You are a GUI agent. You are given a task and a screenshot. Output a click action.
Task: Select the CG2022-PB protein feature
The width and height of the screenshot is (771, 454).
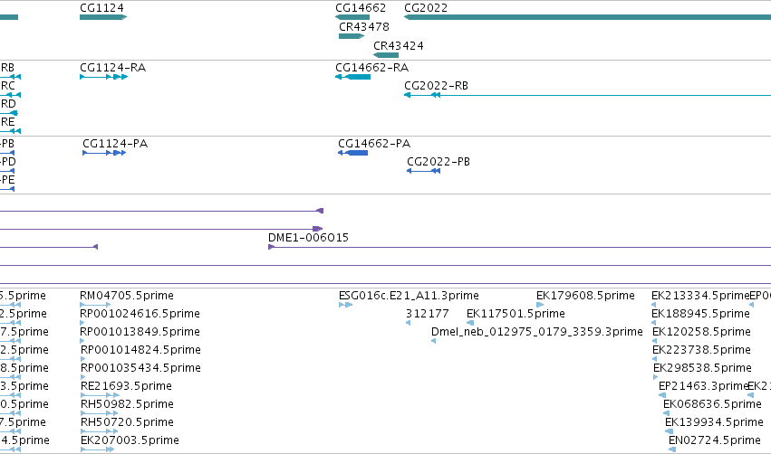[x=423, y=171]
